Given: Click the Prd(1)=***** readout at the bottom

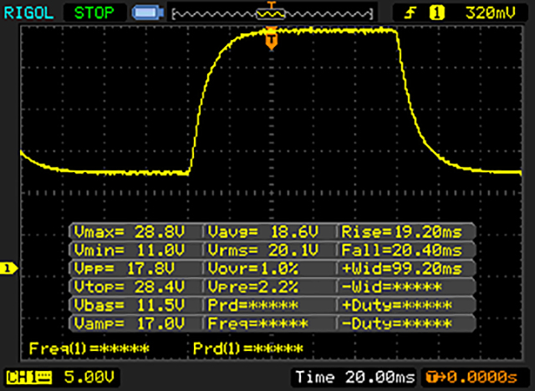Looking at the screenshot, I should click(x=248, y=348).
